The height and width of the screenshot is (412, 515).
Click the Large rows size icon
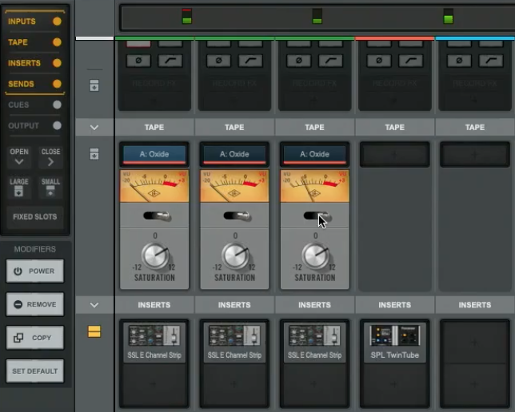tap(18, 188)
